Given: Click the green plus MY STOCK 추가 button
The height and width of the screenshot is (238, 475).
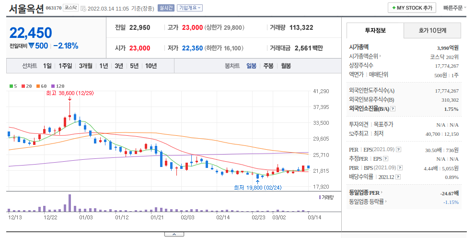Looking at the screenshot, I should coord(412,8).
